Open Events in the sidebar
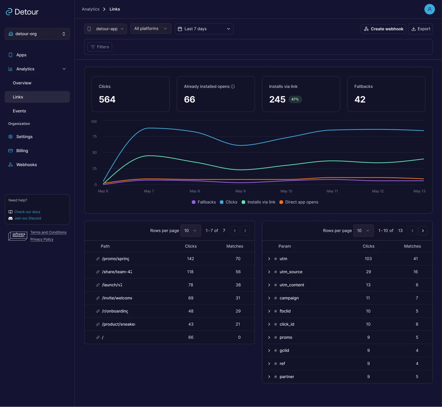The image size is (442, 407). pyautogui.click(x=37, y=111)
